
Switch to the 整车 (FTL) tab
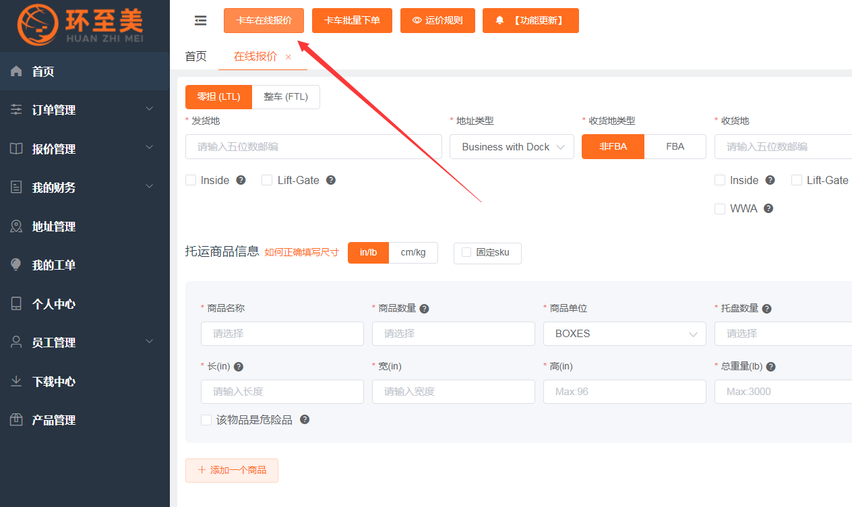(286, 97)
